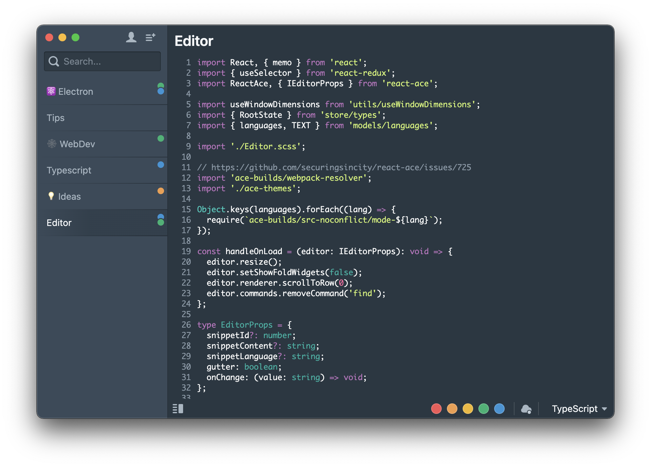651x467 pixels.
Task: Click './Editor.scss' import string
Action: click(266, 147)
